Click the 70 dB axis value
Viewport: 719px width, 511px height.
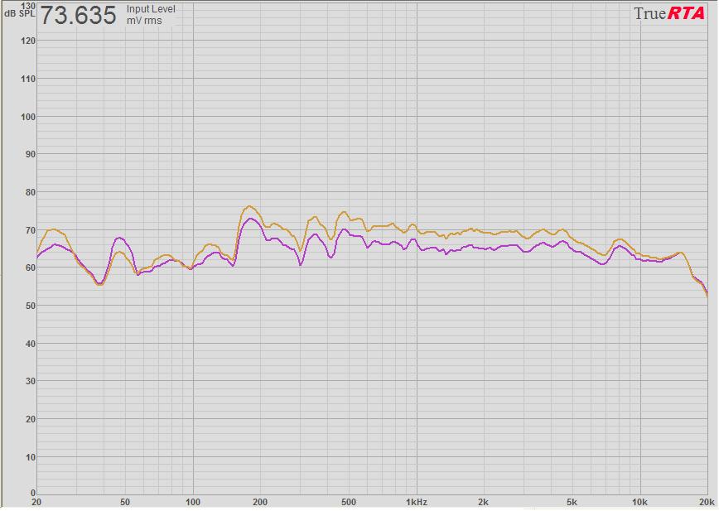click(x=30, y=230)
